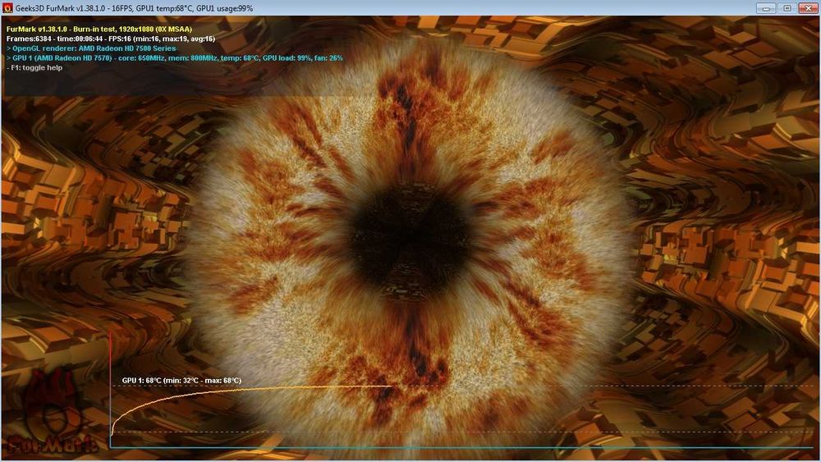821x462 pixels.
Task: Click the 'GPU 1: 68°C' temperature graph label
Action: [181, 381]
